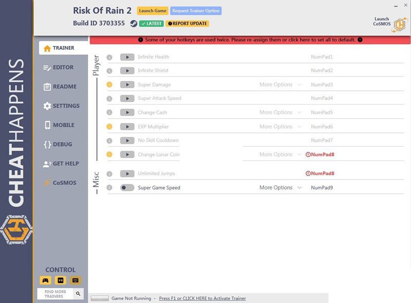Open the SETTINGS tab
The height and width of the screenshot is (303, 411).
[x=61, y=106]
